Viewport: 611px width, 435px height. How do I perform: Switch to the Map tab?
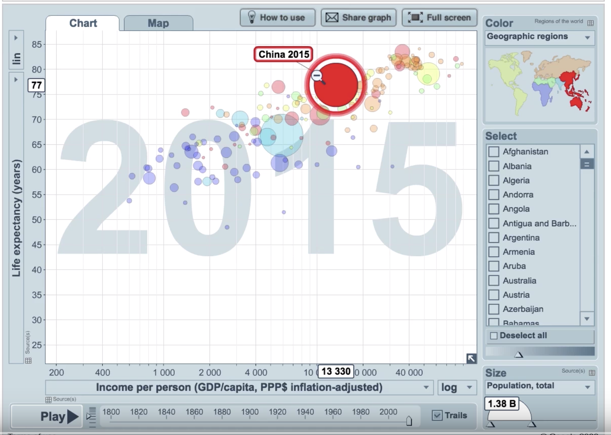[x=158, y=23]
